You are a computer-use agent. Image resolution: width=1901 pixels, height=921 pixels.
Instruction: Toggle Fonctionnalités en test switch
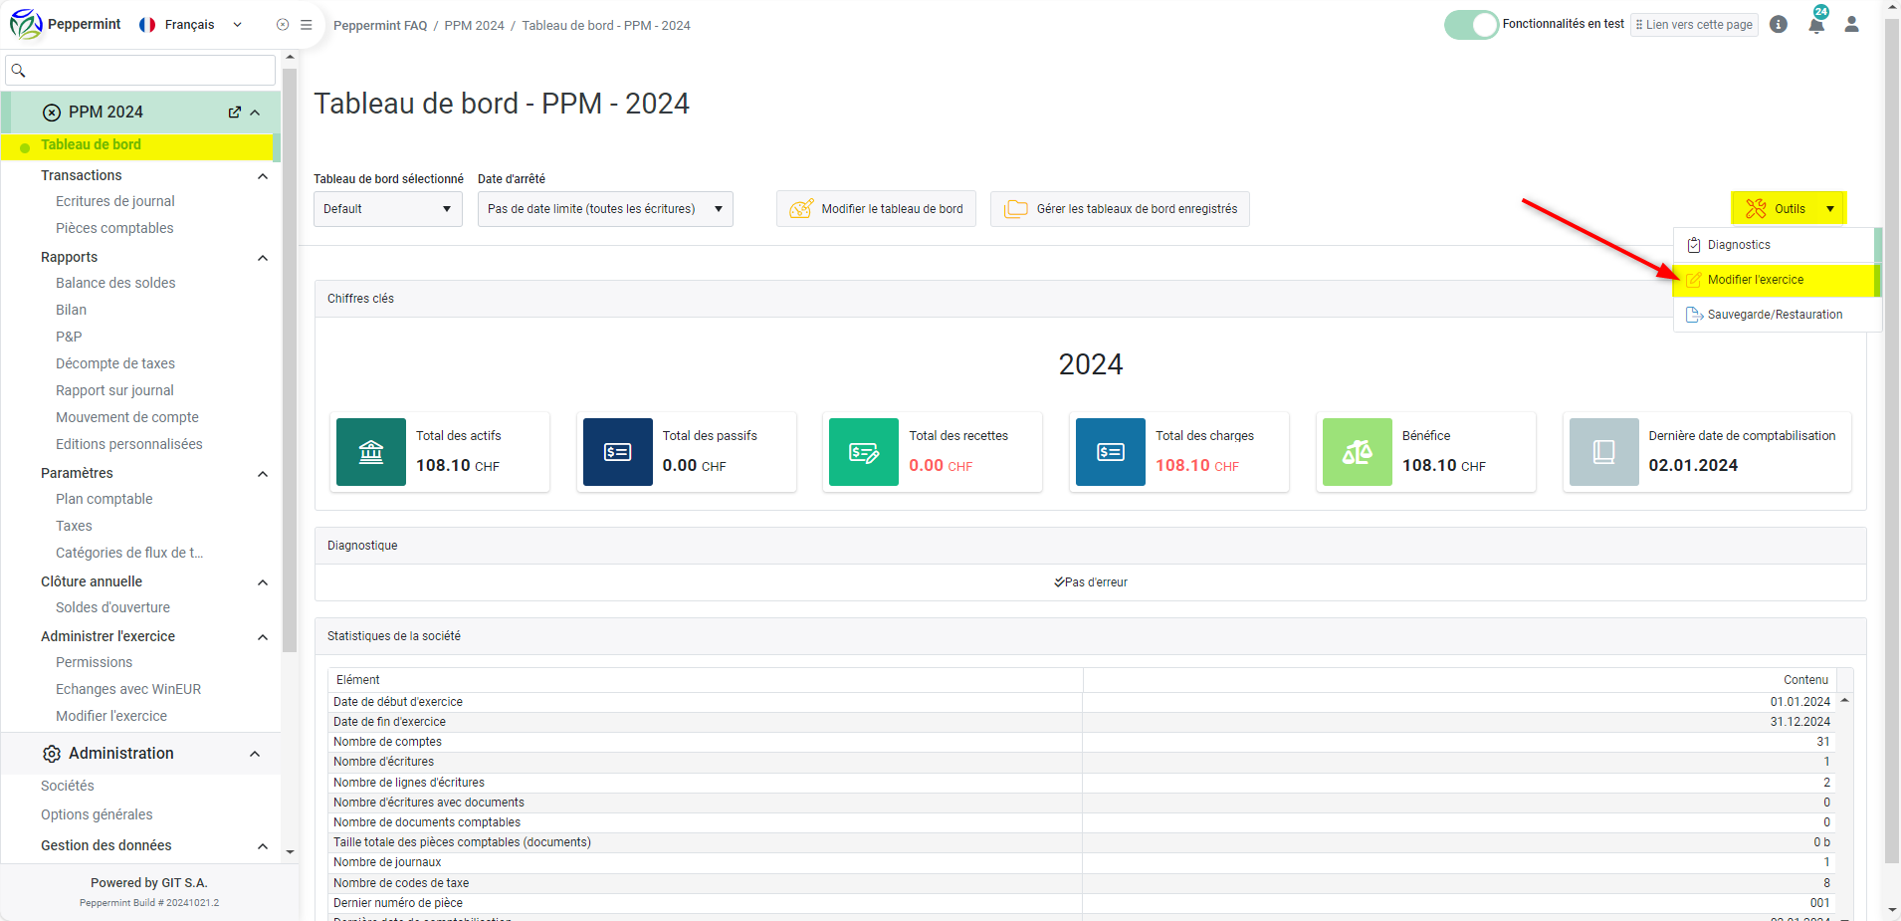tap(1471, 25)
